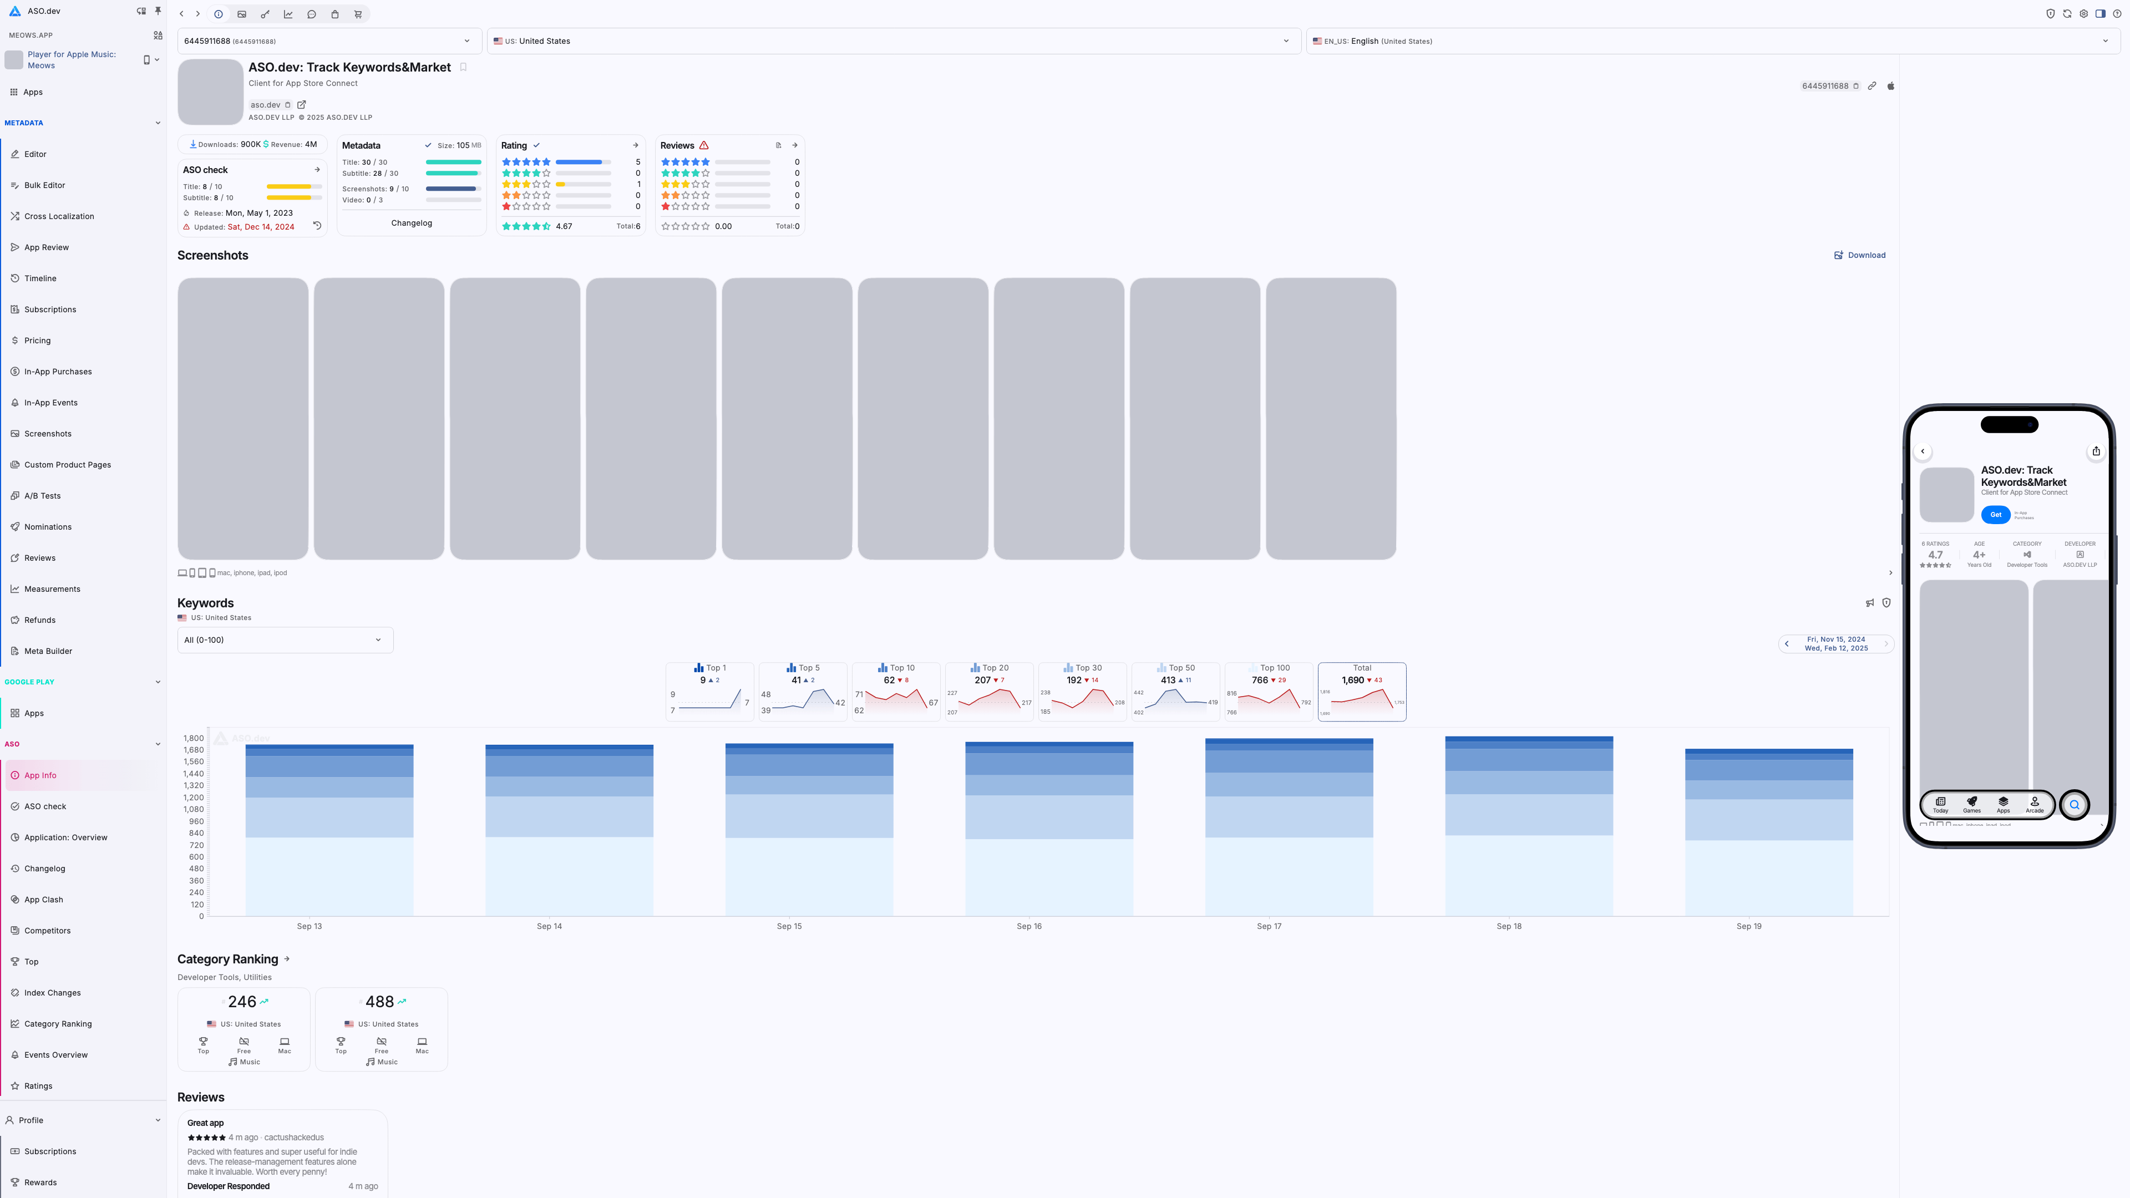Open the Category Ranking section link
This screenshot has width=2130, height=1198.
point(287,959)
